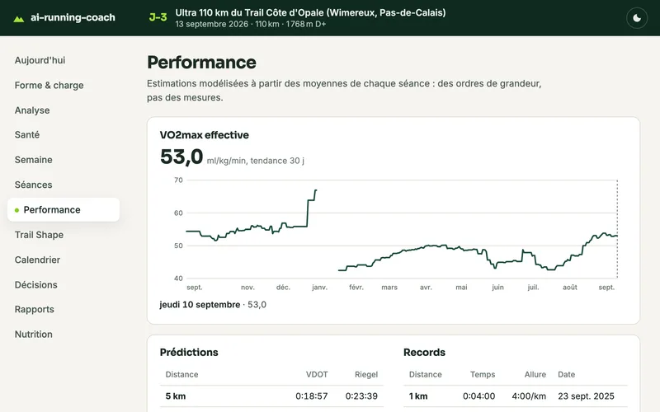
Task: Navigate to Séances
Action: tap(33, 185)
